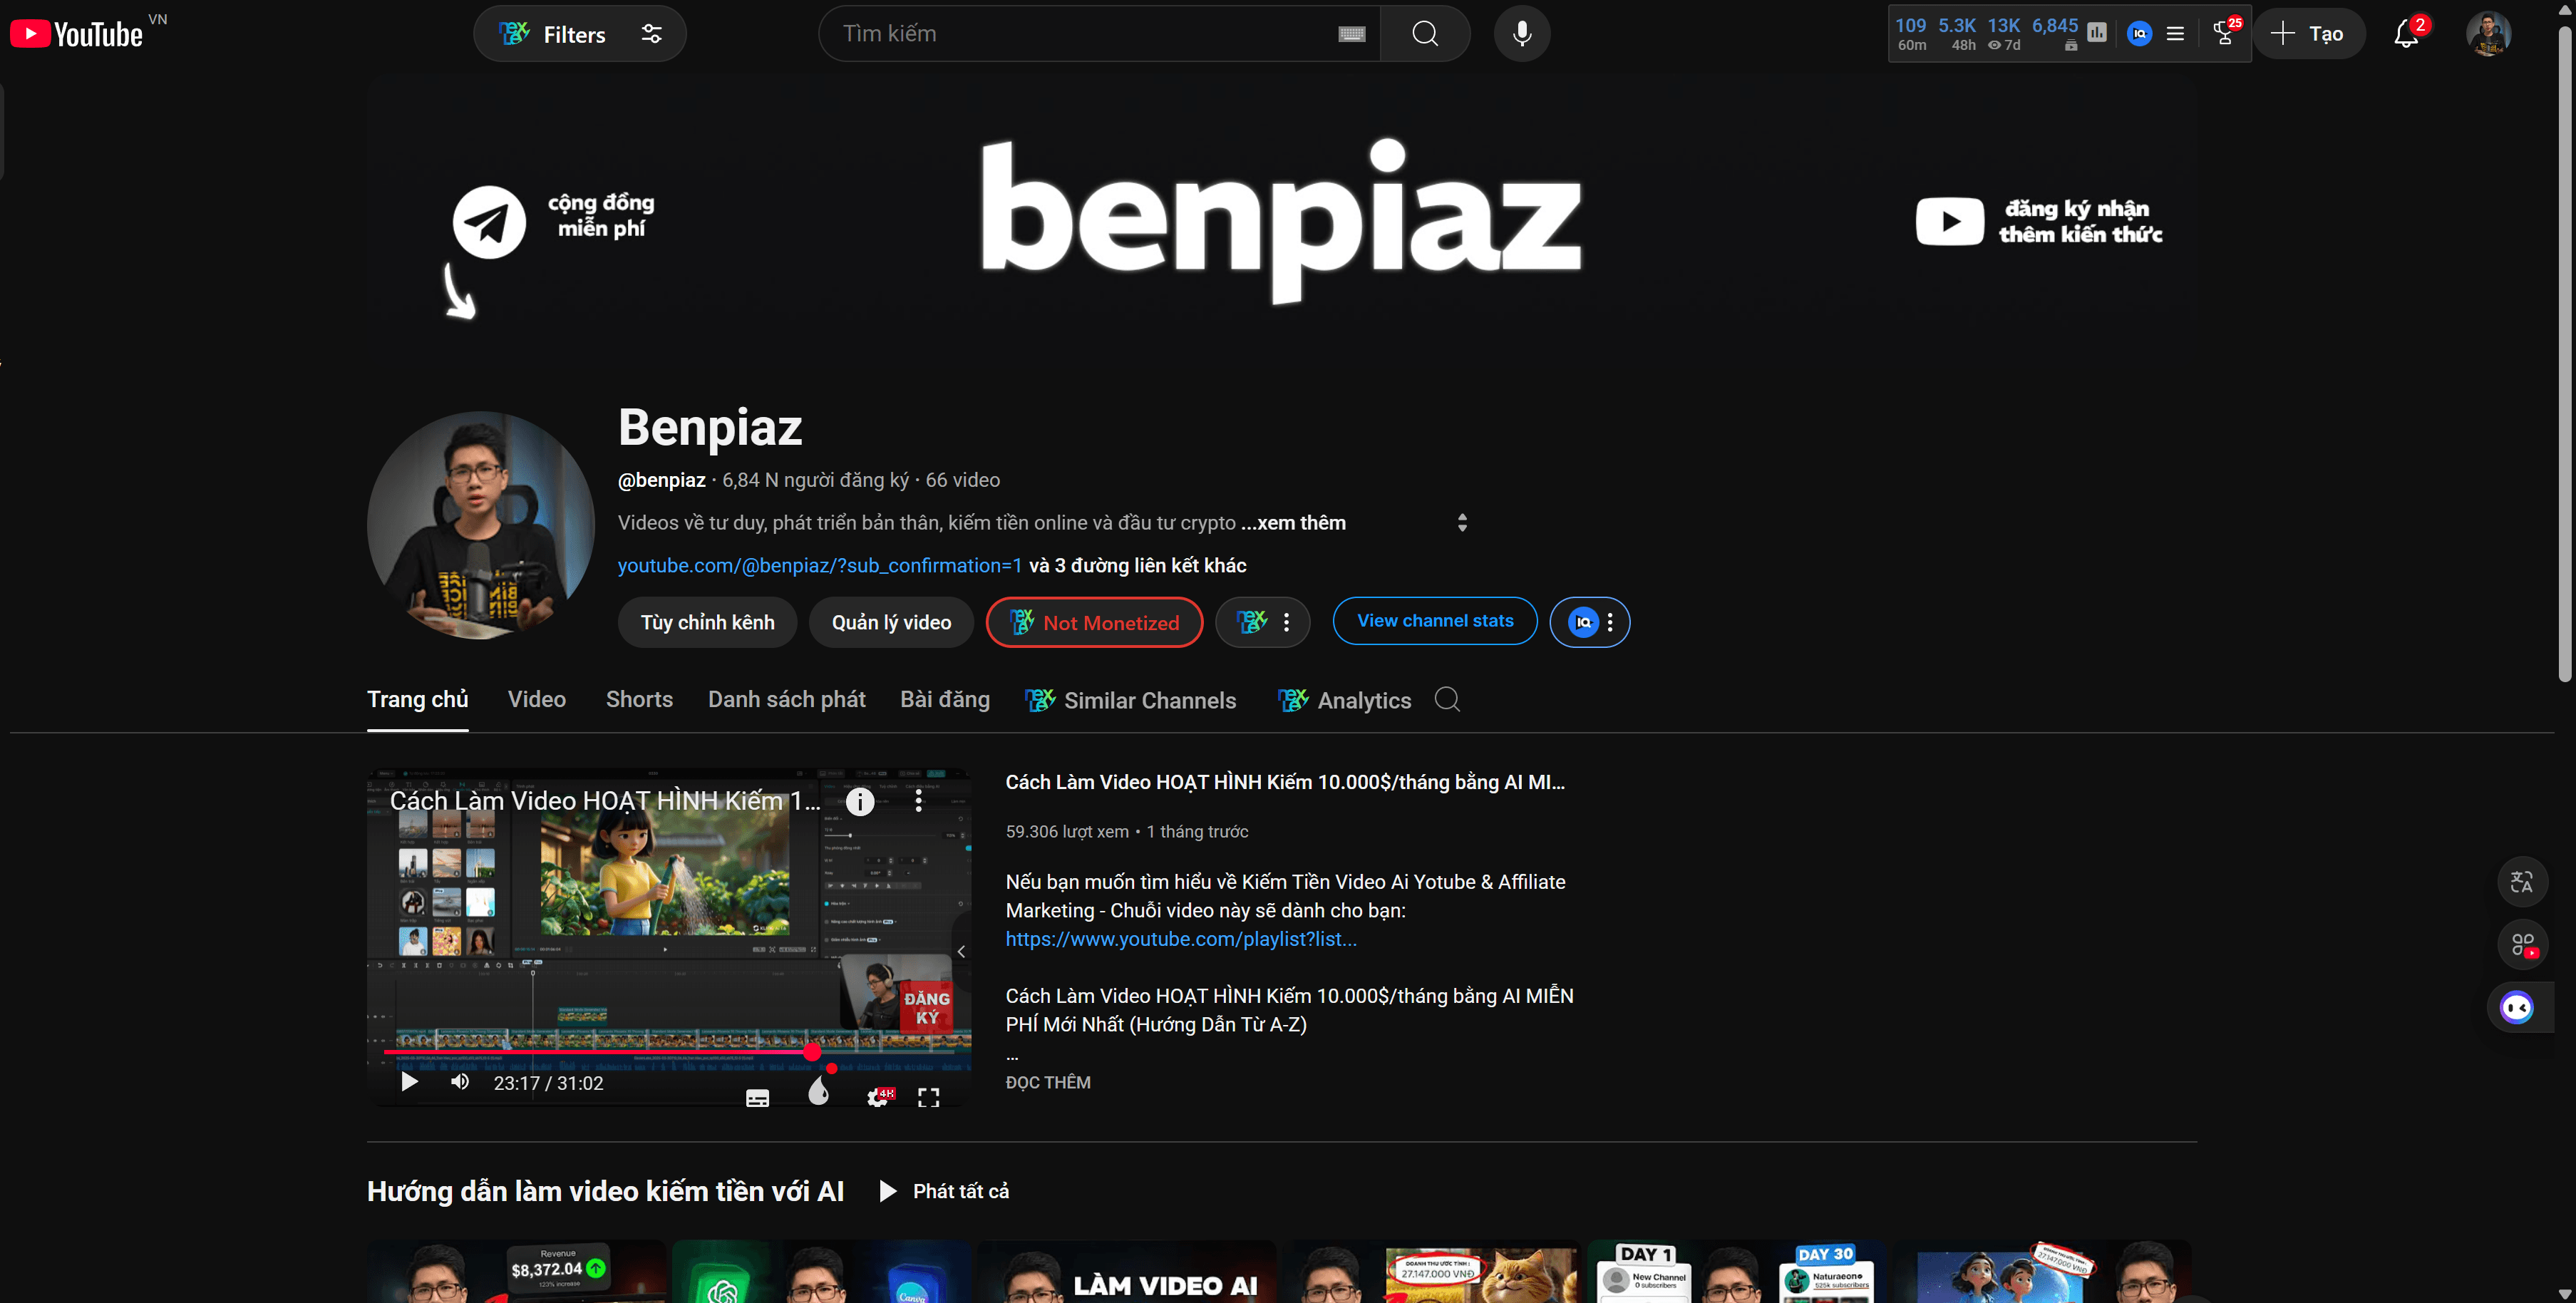
Task: Open the DAY 1 DAY 30 thumbnail
Action: [1737, 1271]
